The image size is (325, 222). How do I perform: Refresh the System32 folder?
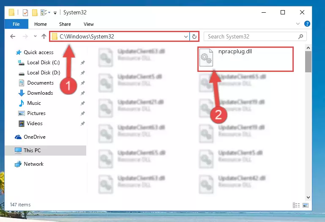(194, 37)
